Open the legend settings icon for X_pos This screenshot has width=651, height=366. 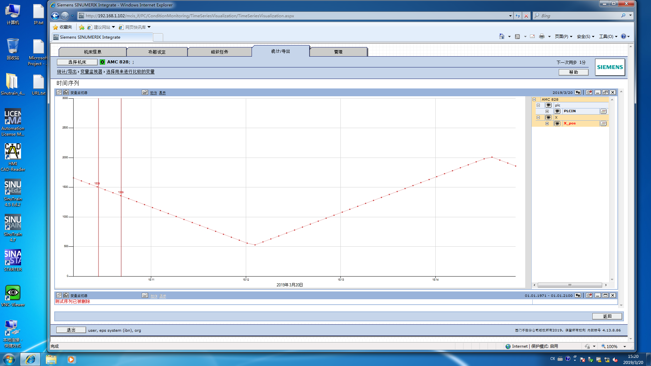point(603,123)
